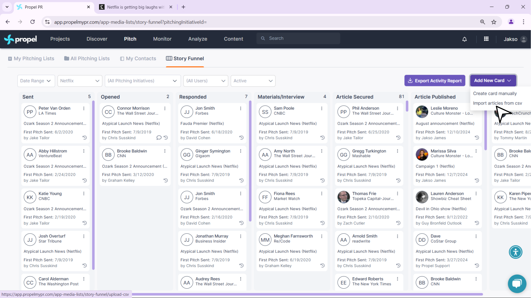
Task: Open Jakso user avatar menu
Action: pyautogui.click(x=524, y=39)
